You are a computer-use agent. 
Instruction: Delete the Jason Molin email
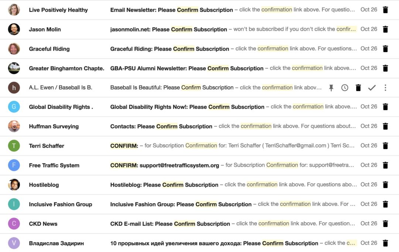coord(385,29)
